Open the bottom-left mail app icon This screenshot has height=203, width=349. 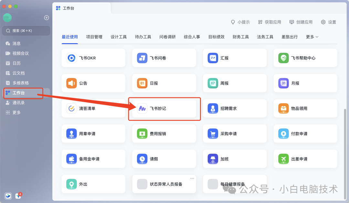[x=8, y=196]
